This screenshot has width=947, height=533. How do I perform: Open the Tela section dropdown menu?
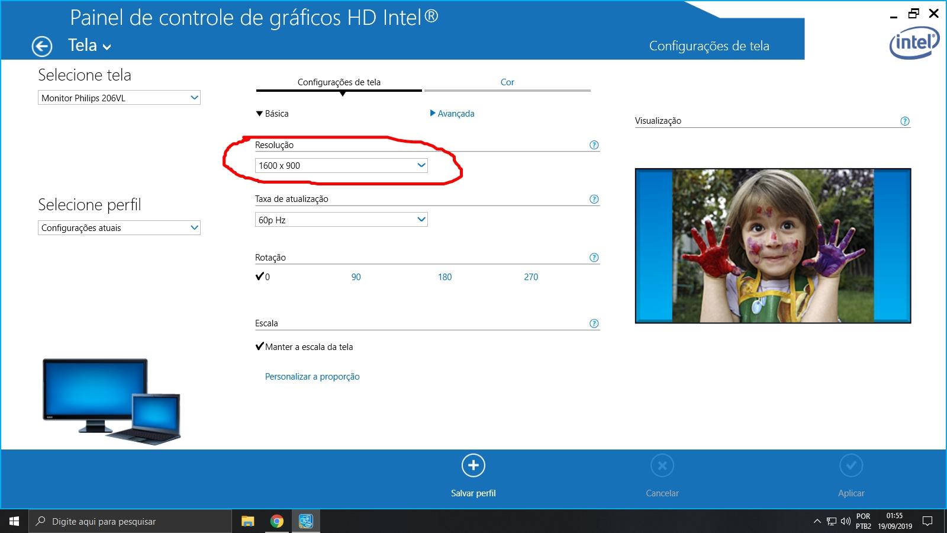tap(89, 46)
